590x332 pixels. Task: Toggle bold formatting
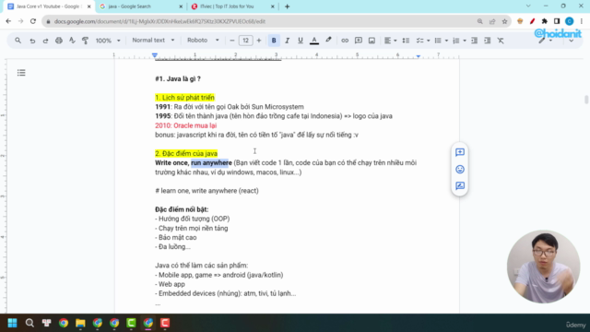click(274, 41)
